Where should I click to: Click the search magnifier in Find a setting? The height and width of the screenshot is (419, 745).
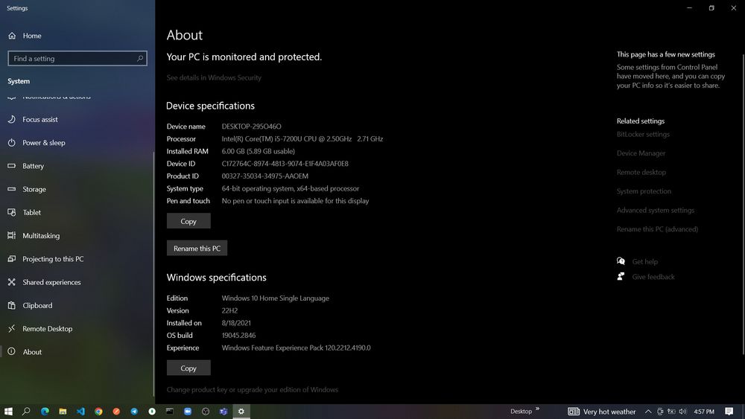(140, 58)
